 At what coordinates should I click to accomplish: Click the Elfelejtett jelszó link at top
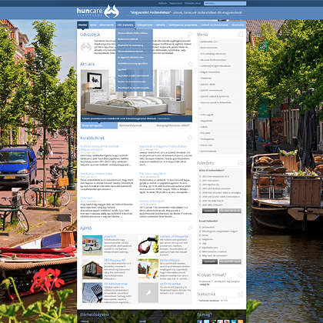(x=193, y=3)
